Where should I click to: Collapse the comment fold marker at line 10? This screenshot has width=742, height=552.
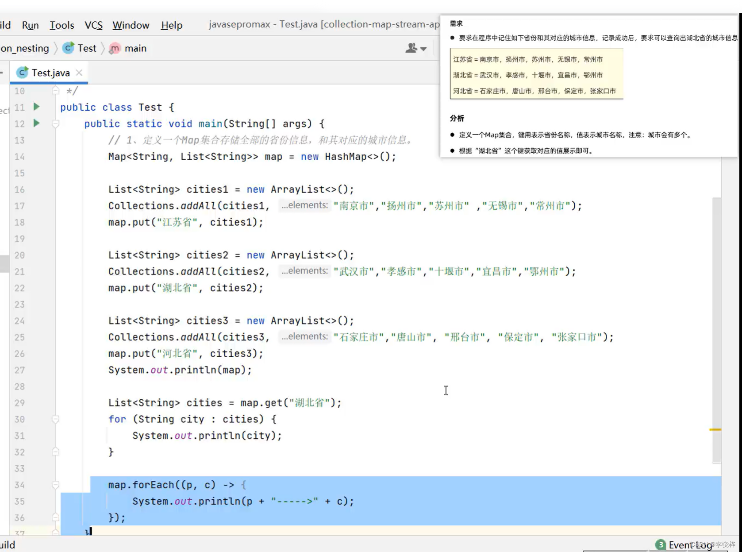[55, 91]
